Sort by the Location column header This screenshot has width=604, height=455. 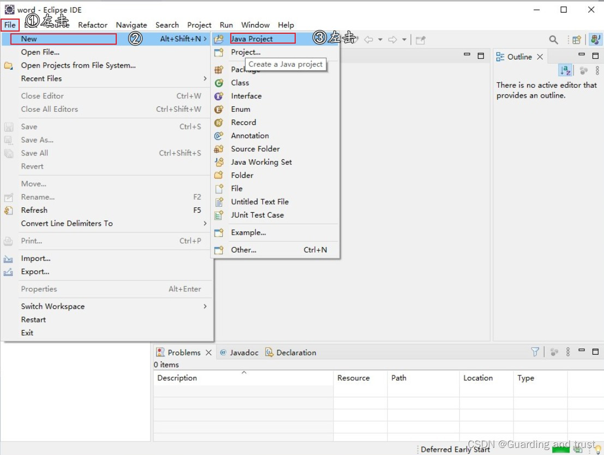click(x=487, y=378)
